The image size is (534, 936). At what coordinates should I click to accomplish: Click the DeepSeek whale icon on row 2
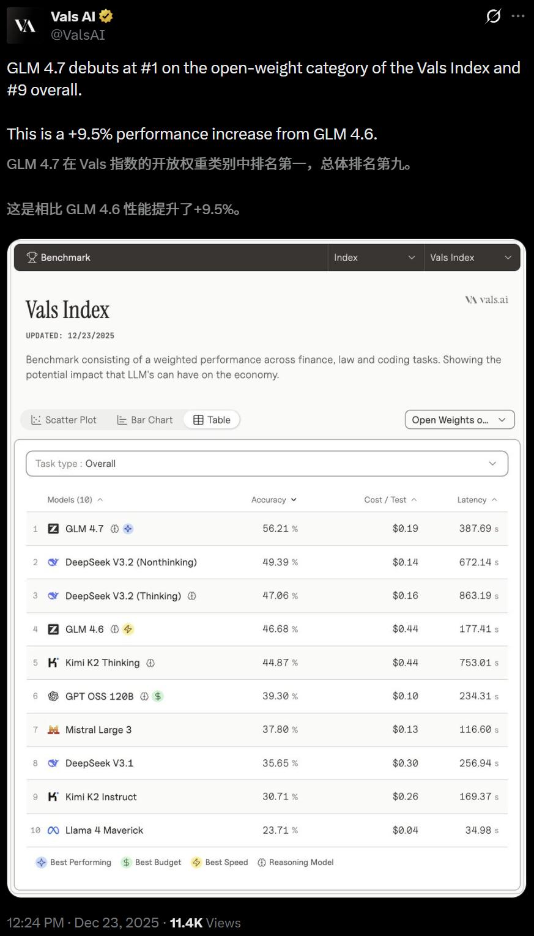click(54, 562)
